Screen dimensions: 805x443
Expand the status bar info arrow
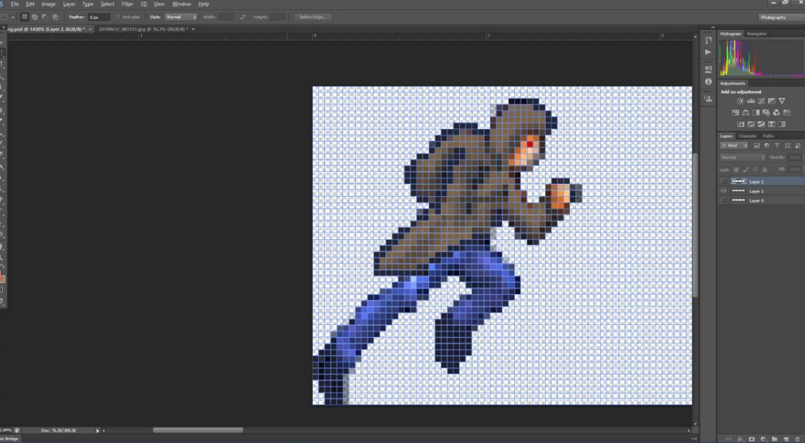[x=98, y=430]
